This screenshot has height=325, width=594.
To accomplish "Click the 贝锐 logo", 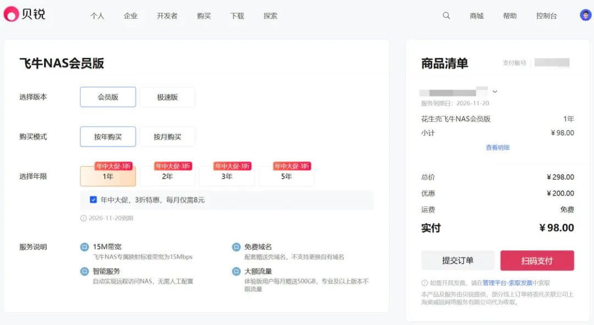I will click(25, 14).
